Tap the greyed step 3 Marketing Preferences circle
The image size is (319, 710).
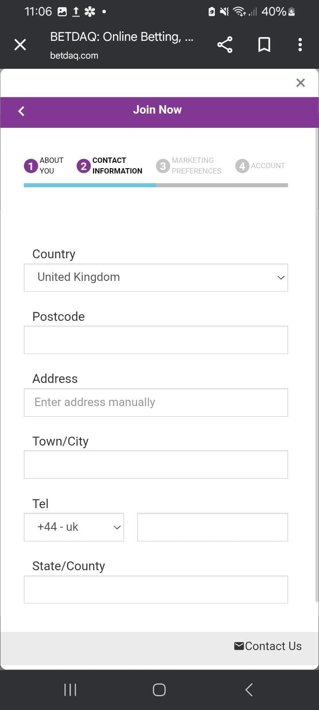point(163,166)
